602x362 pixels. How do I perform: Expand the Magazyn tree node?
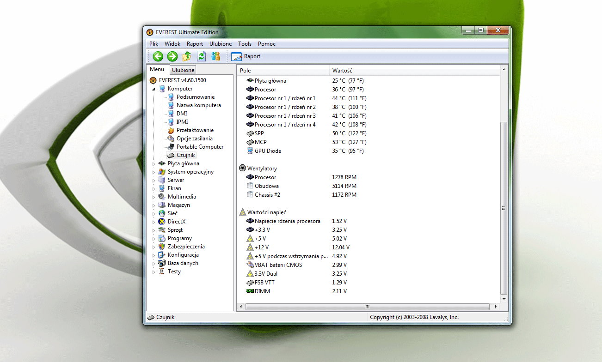click(x=154, y=205)
